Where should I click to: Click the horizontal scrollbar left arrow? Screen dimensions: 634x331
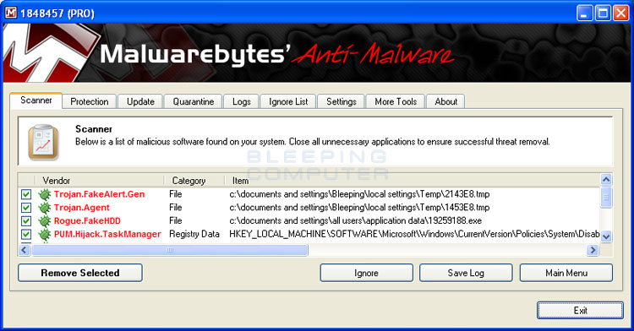[25, 250]
